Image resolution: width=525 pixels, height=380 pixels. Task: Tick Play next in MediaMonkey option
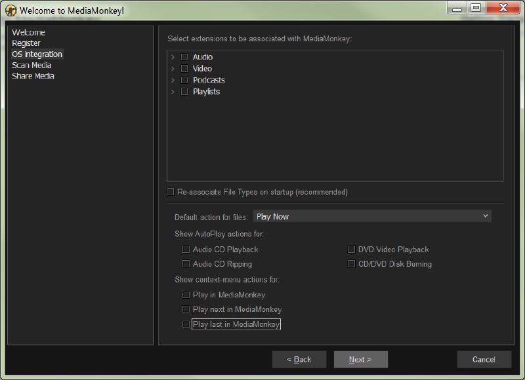186,309
